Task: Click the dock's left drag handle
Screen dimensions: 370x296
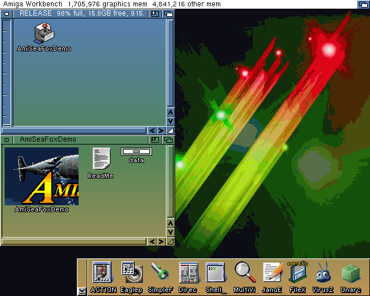Action: pyautogui.click(x=82, y=273)
